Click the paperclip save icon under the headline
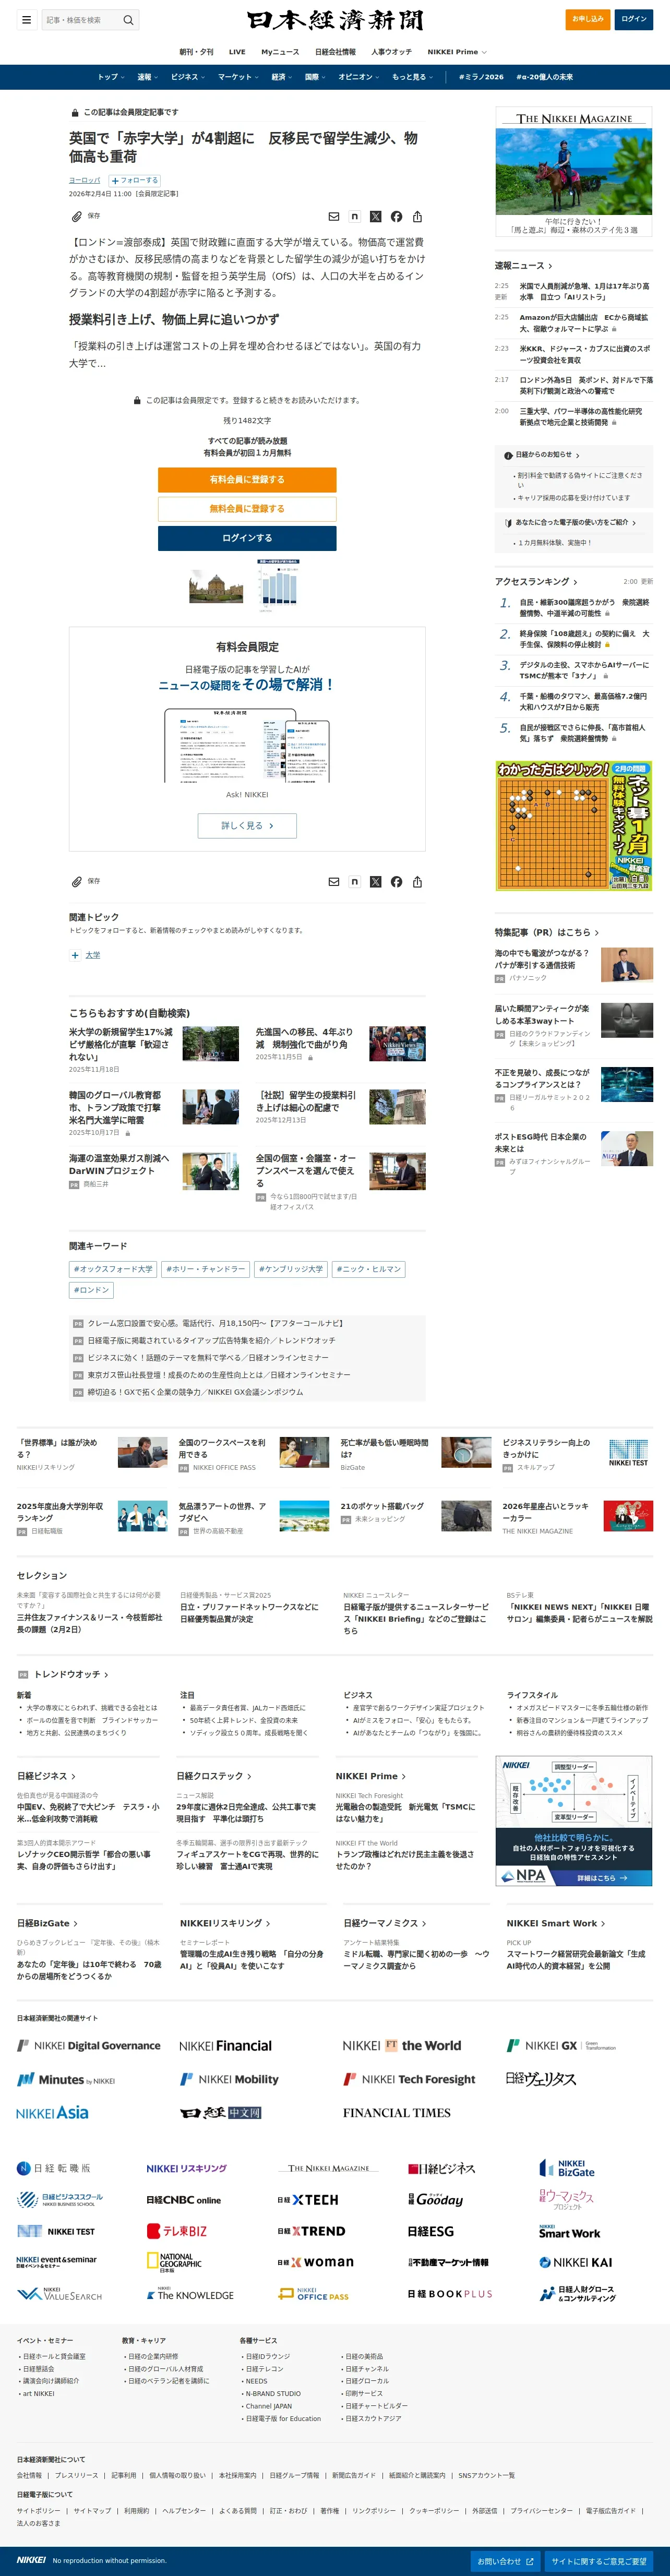This screenshot has width=670, height=2576. 76,216
